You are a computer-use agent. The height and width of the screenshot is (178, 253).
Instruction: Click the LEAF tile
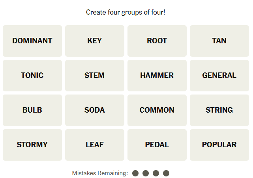tap(95, 145)
